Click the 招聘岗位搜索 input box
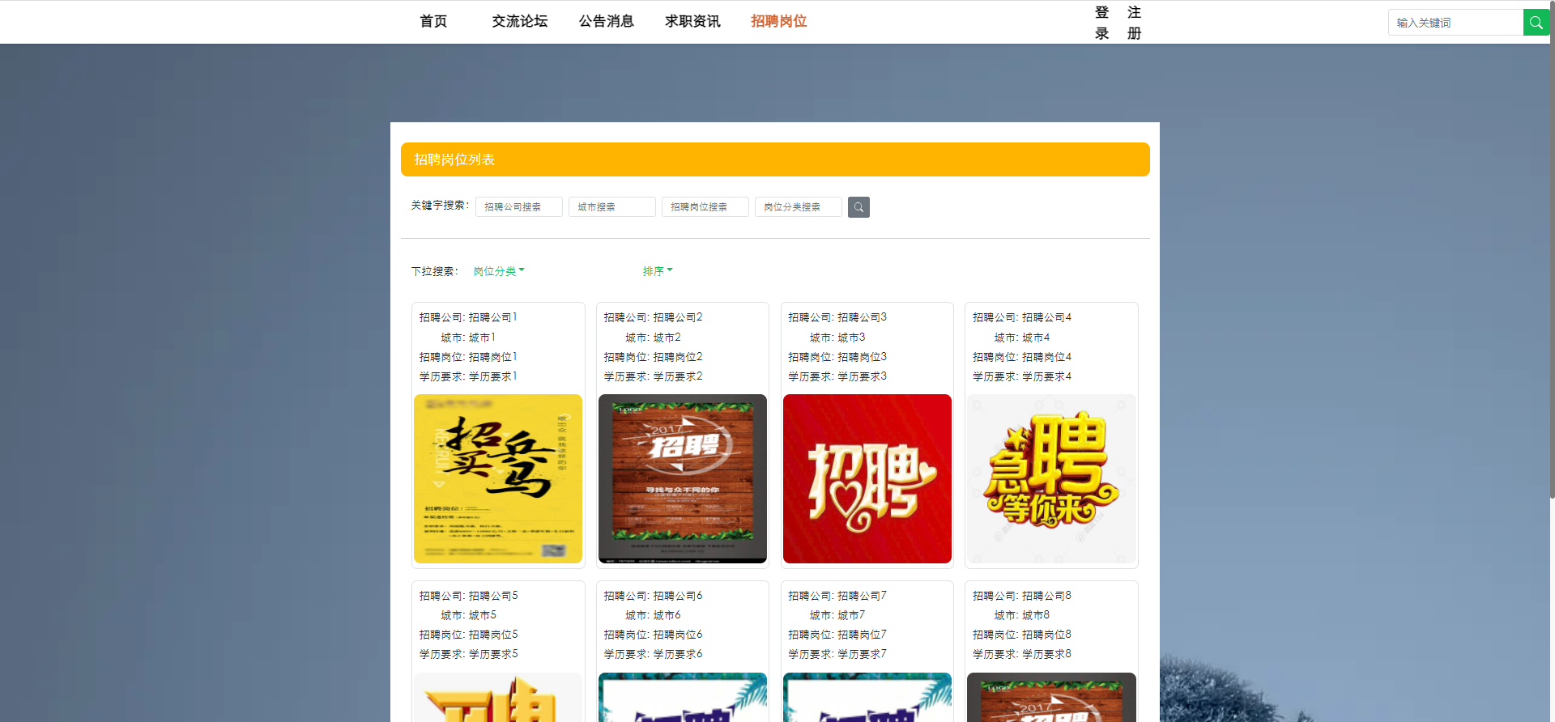The image size is (1555, 722). [x=705, y=207]
